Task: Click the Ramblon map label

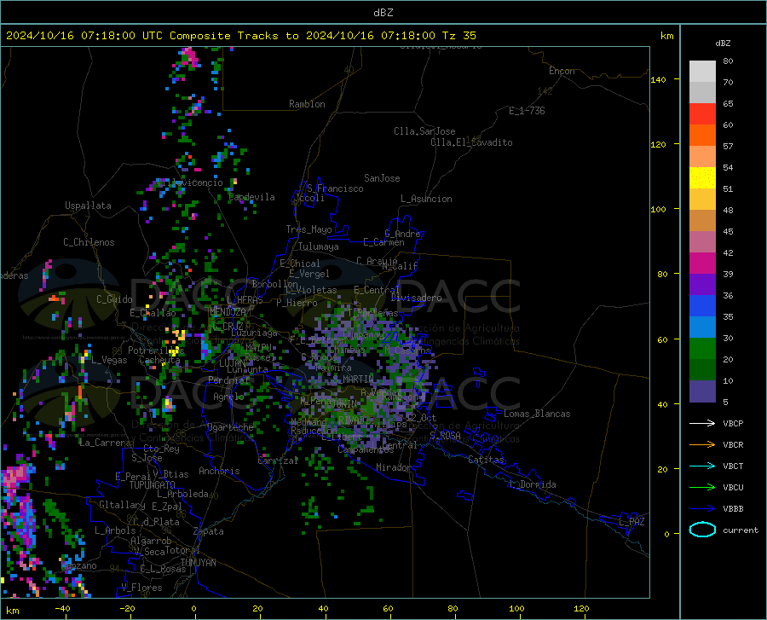Action: [307, 104]
